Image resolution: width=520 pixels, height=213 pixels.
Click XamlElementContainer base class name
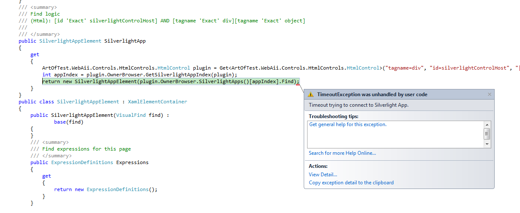click(157, 102)
